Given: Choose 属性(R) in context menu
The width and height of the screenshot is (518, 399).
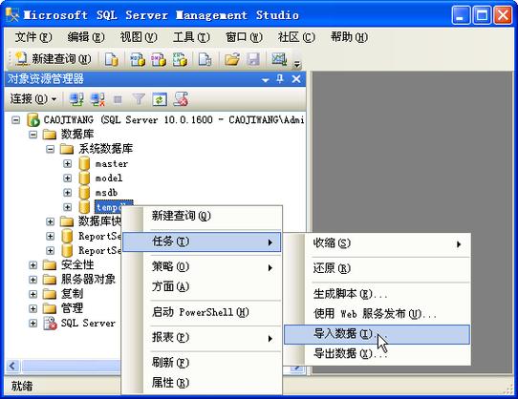Looking at the screenshot, I should (202, 383).
